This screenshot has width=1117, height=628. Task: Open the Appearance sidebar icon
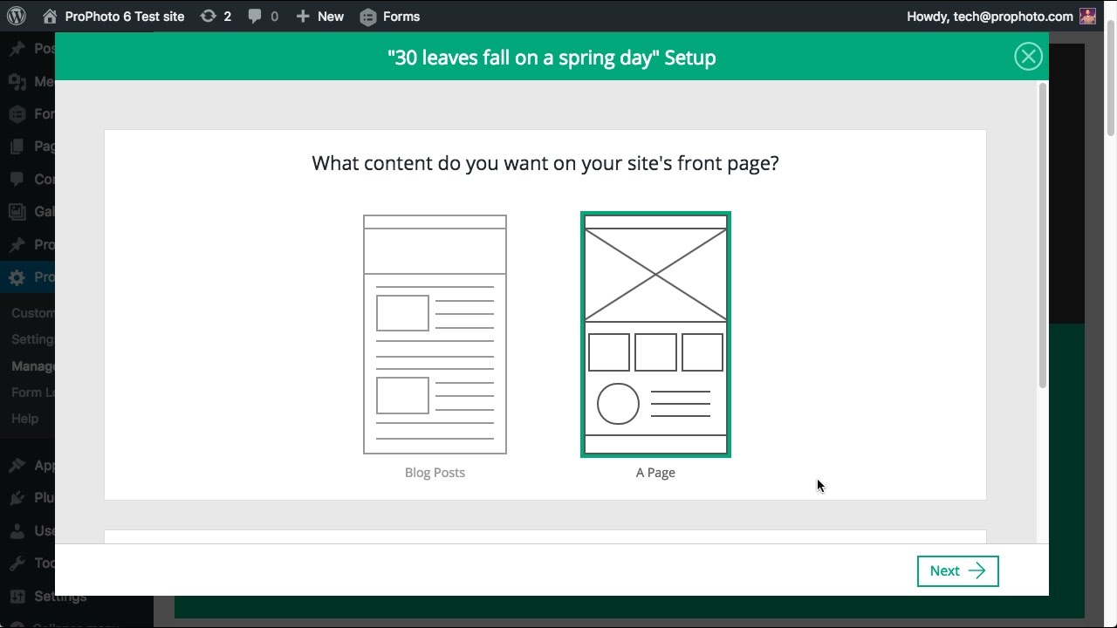17,465
